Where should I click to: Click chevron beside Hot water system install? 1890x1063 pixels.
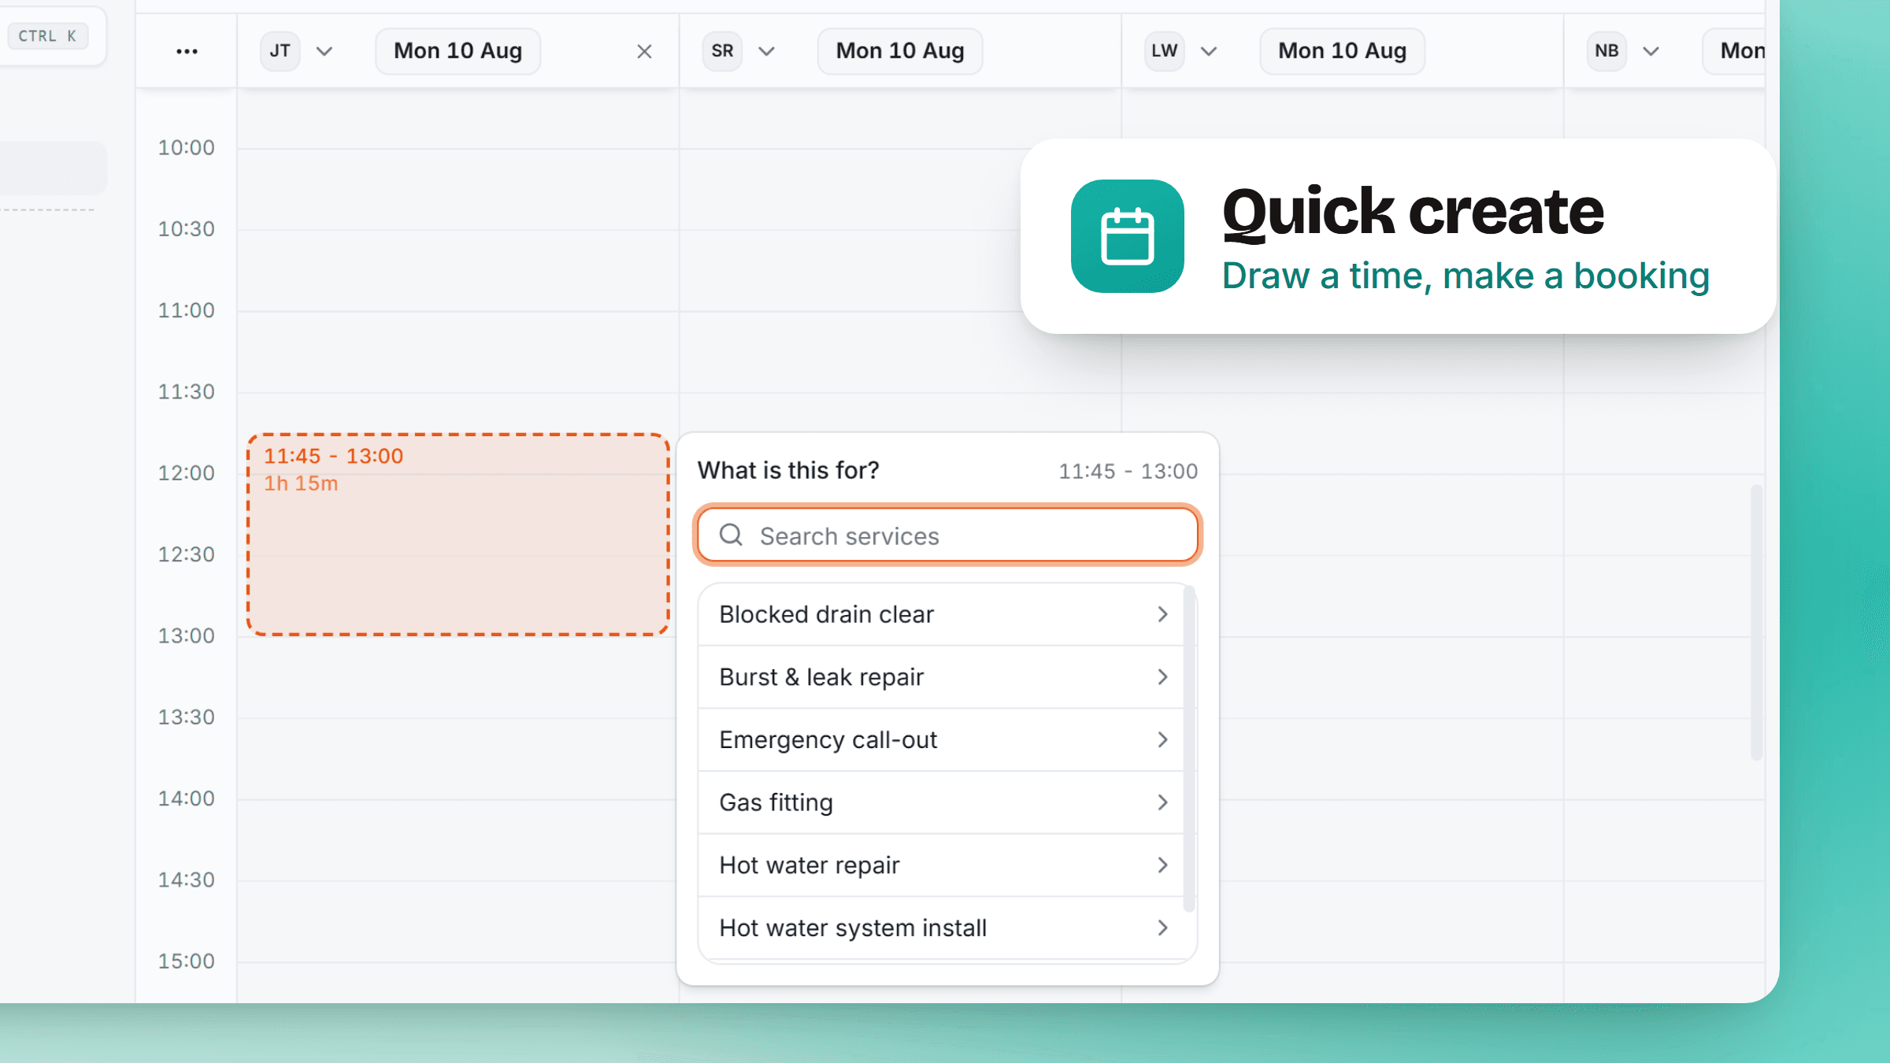tap(1162, 928)
